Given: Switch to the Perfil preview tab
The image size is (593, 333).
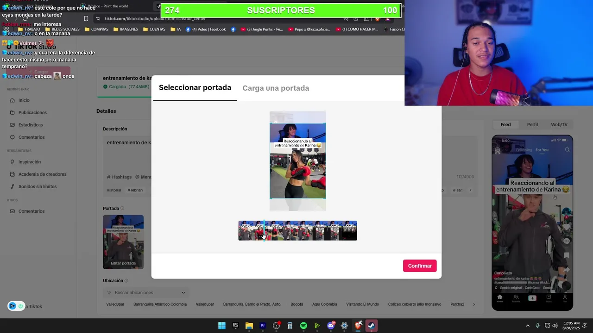Looking at the screenshot, I should point(532,124).
